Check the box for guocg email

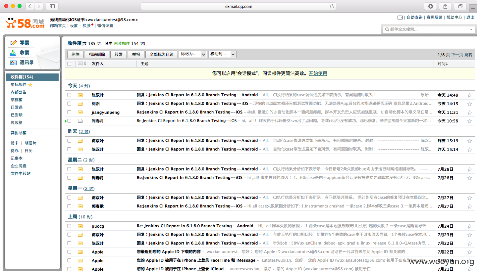69,226
